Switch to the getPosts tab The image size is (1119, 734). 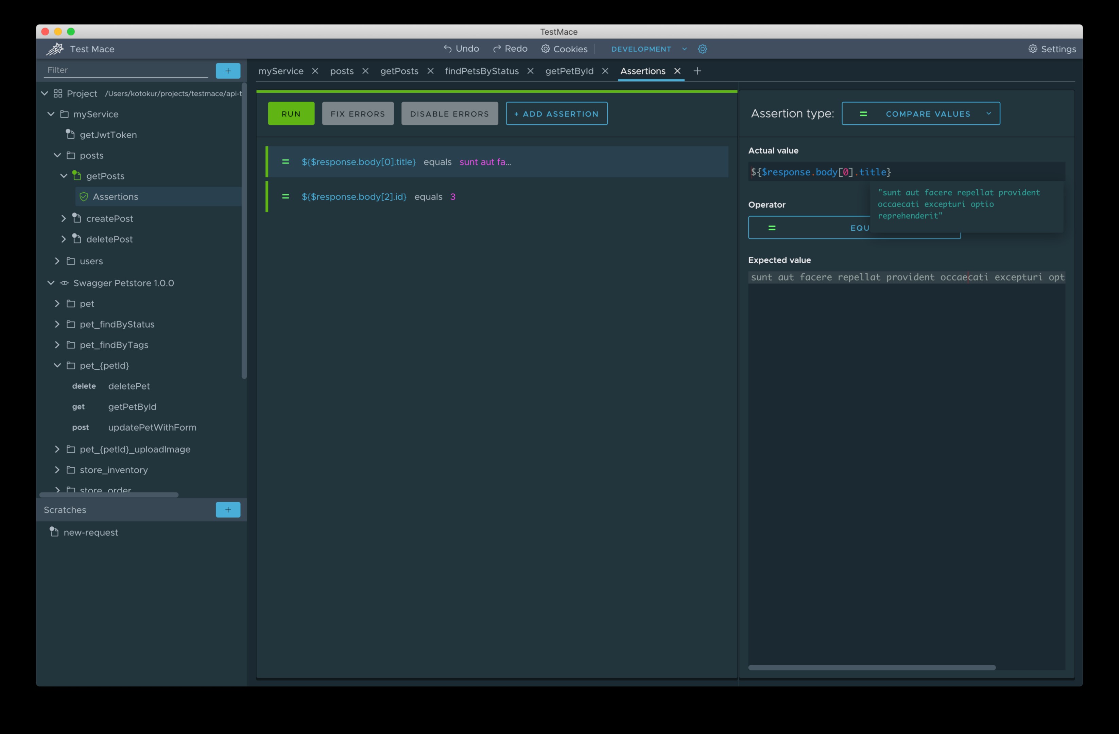399,71
